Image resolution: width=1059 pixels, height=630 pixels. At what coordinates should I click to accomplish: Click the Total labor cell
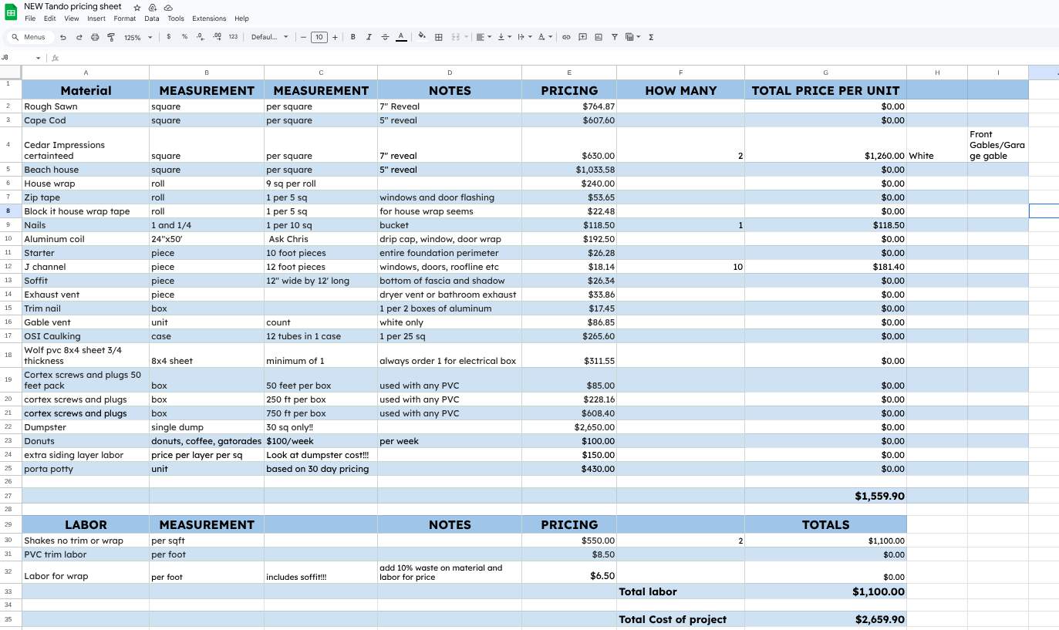tap(681, 591)
